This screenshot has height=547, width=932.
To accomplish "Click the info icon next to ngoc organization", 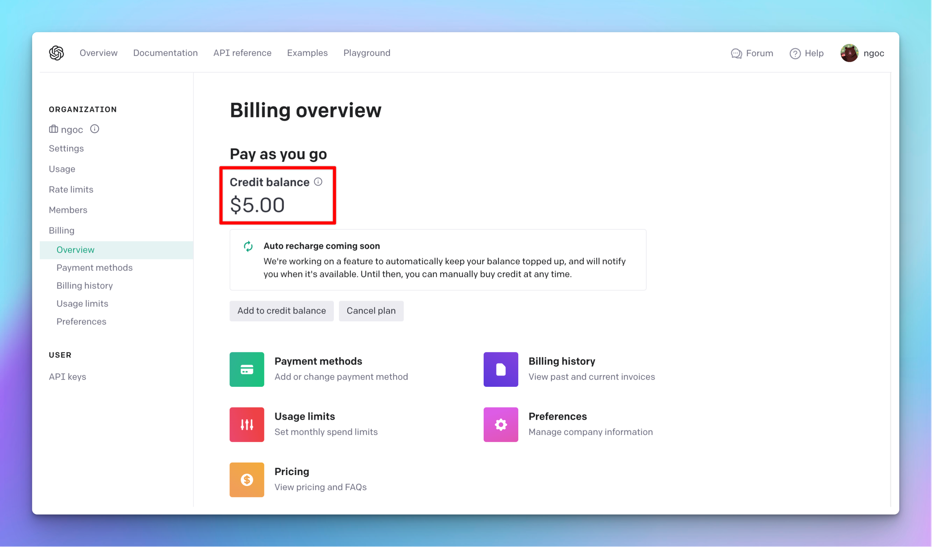I will click(95, 129).
